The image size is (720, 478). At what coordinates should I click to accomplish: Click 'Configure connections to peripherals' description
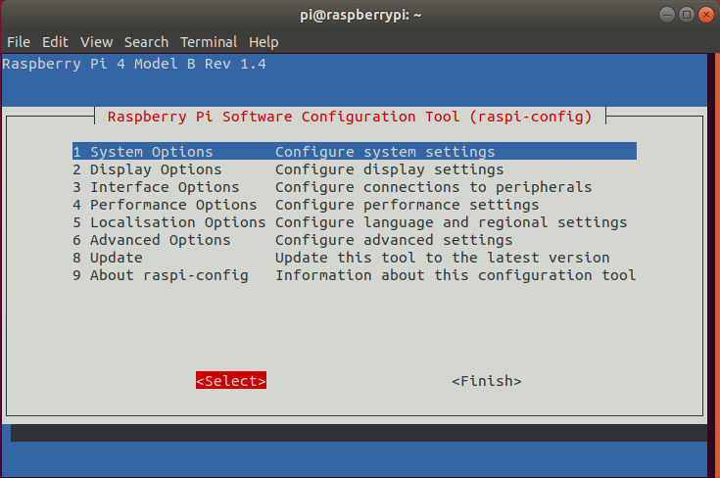pos(433,187)
